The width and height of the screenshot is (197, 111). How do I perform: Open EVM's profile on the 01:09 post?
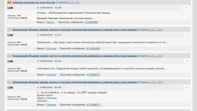click(10, 88)
